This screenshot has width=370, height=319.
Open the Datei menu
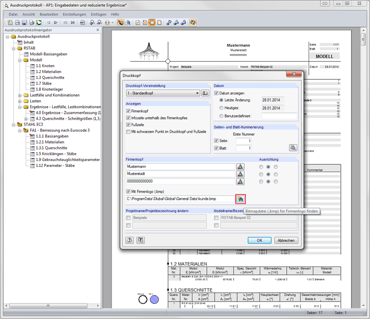(13, 15)
